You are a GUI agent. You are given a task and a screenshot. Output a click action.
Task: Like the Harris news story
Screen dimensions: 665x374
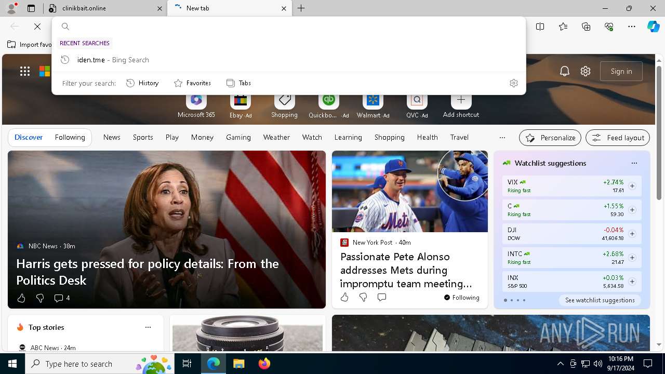pyautogui.click(x=21, y=298)
